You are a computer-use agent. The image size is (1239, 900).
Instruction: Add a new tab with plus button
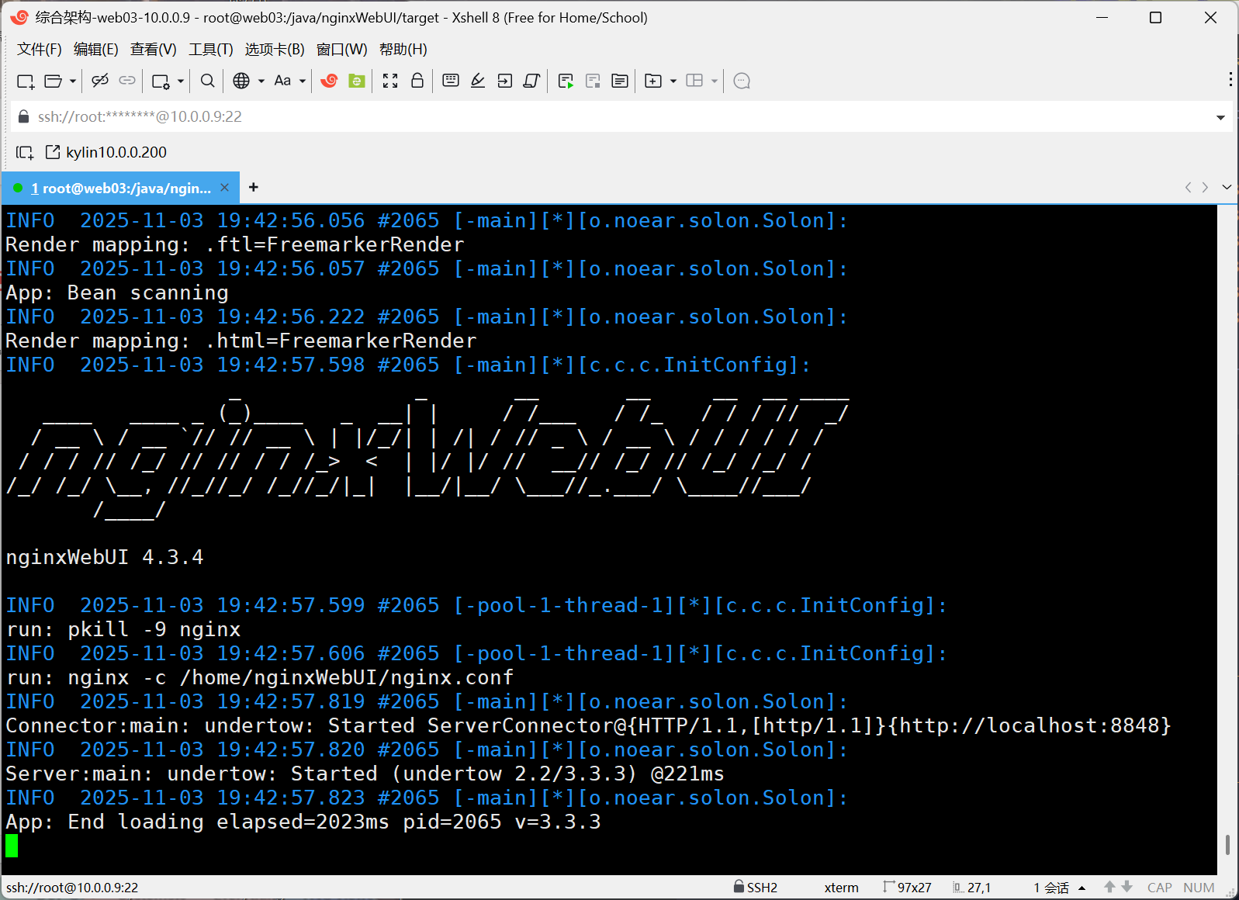pyautogui.click(x=253, y=187)
